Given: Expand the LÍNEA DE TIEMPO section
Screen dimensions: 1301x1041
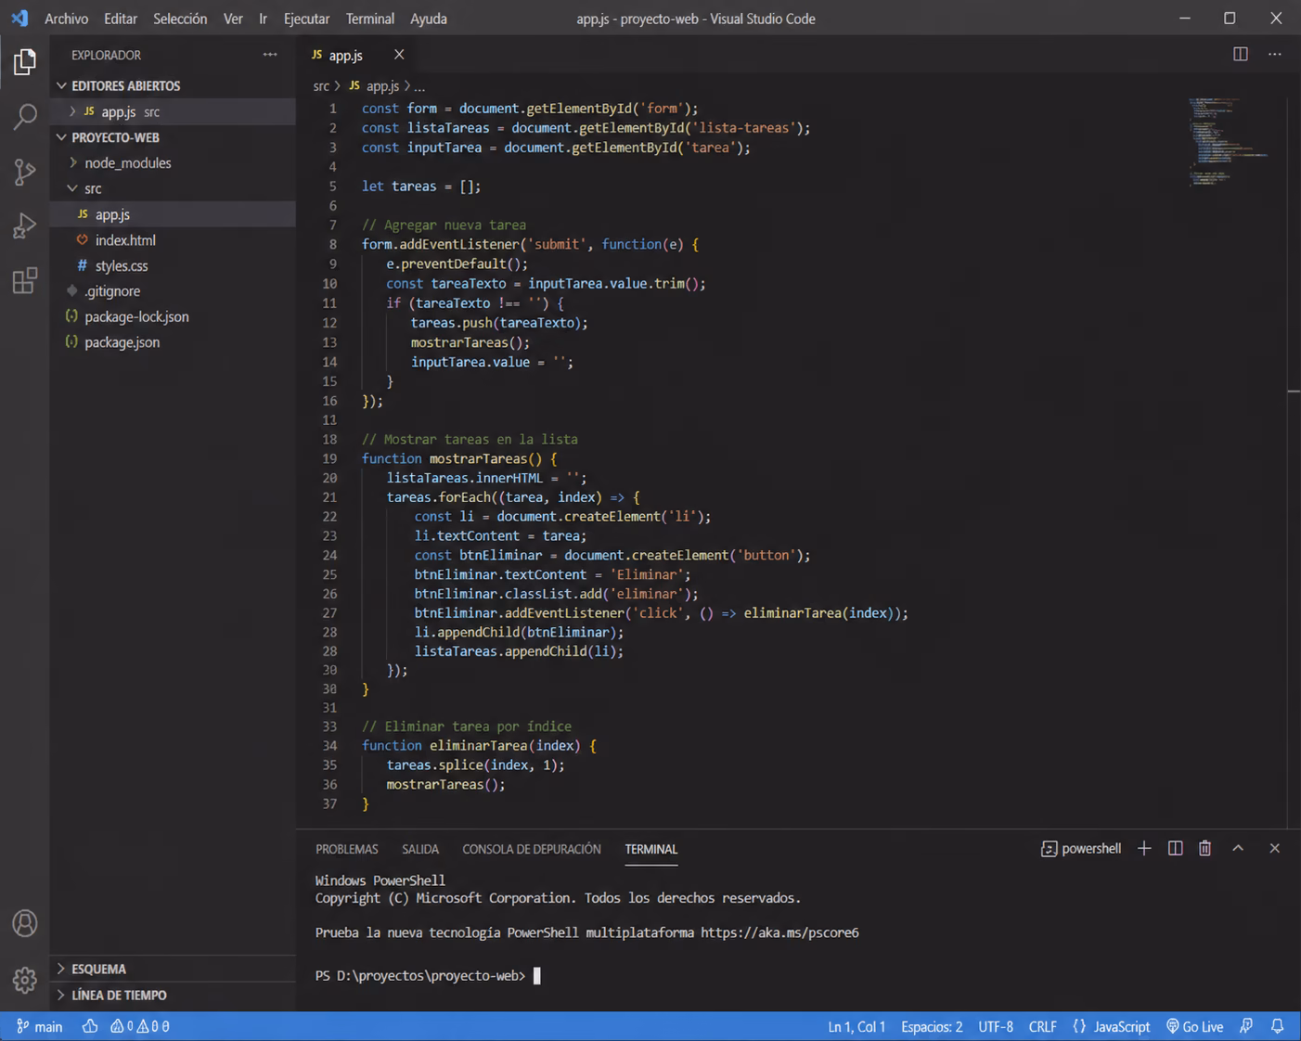Looking at the screenshot, I should click(173, 995).
